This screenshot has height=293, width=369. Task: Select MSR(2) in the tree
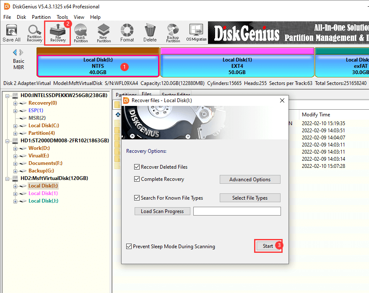[x=37, y=118]
